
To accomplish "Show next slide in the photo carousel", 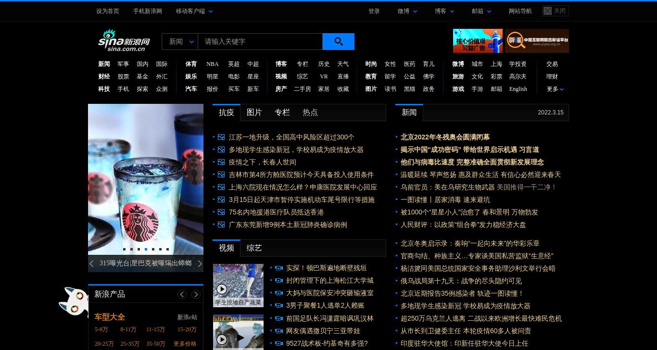I will point(200,263).
